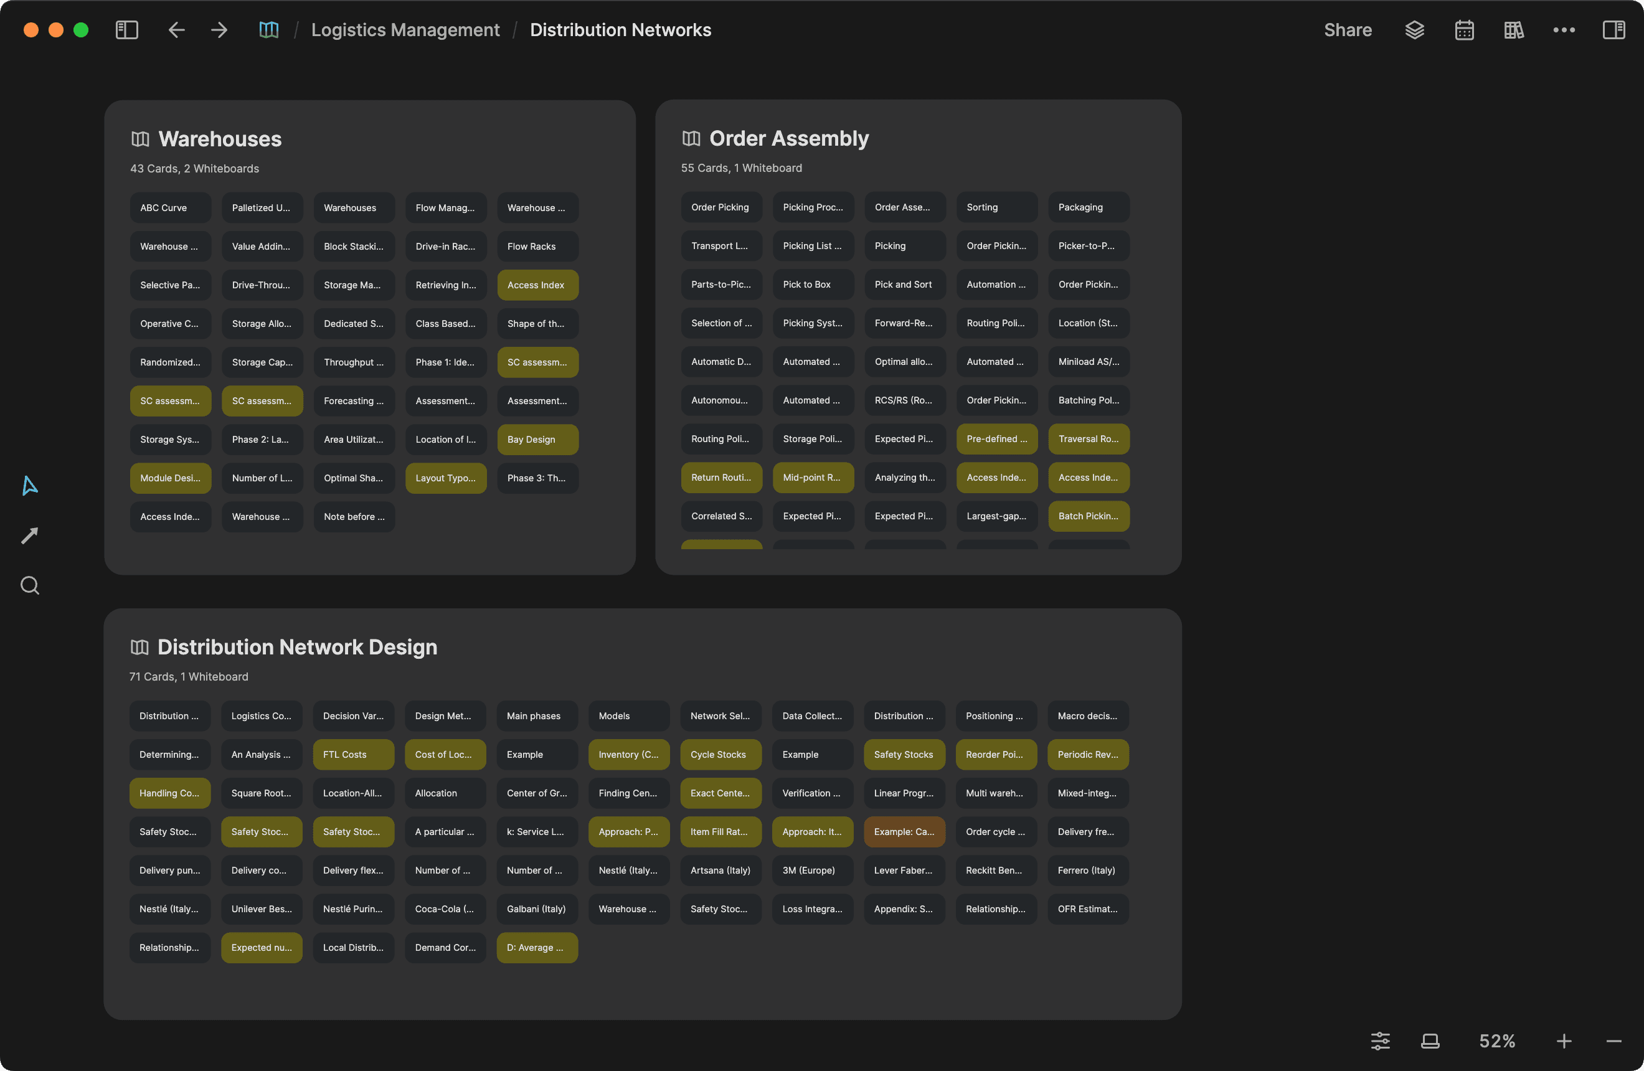This screenshot has height=1071, width=1644.
Task: Open the Artsana (Italy) card
Action: (720, 870)
